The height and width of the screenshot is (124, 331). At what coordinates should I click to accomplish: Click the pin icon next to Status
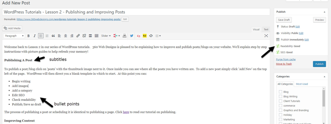click(x=278, y=27)
